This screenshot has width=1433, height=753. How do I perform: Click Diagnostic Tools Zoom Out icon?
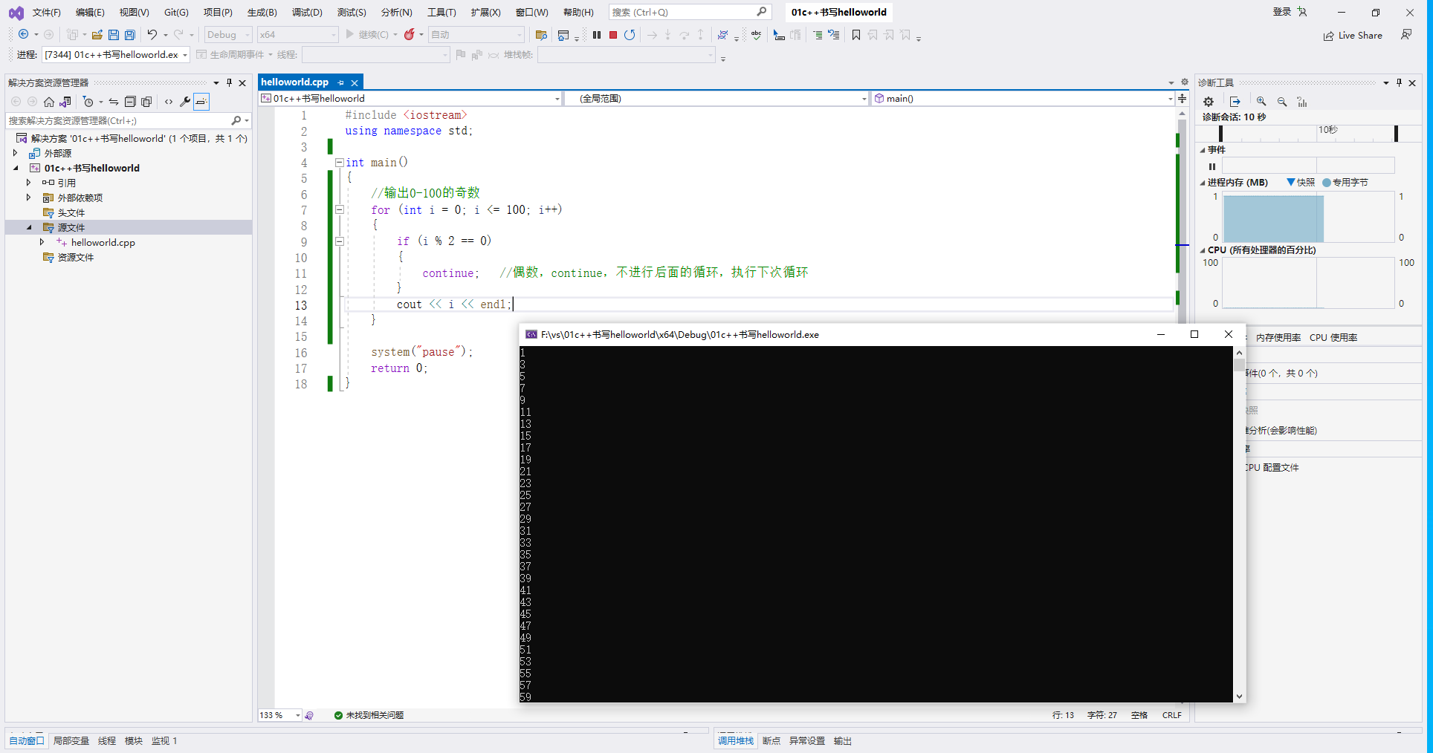click(1282, 102)
